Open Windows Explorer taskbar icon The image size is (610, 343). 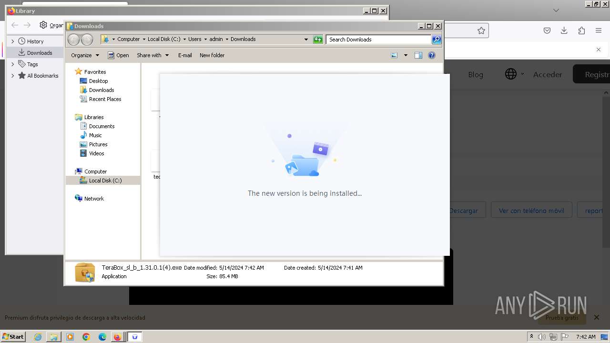click(x=54, y=337)
